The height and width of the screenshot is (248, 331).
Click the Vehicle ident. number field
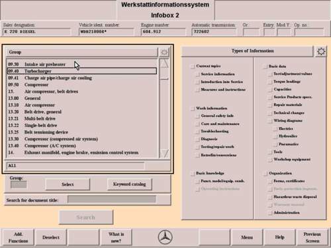click(106, 32)
